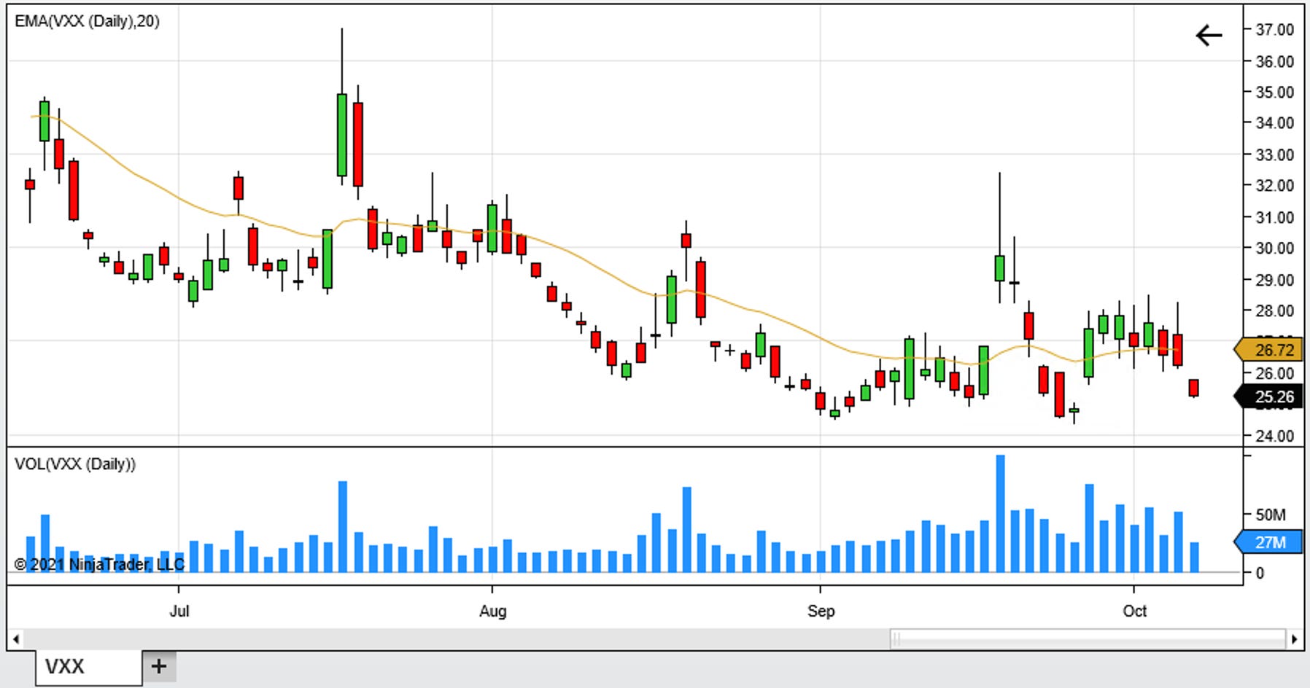This screenshot has width=1310, height=688.
Task: Click the 37.00 price axis label
Action: click(x=1274, y=30)
